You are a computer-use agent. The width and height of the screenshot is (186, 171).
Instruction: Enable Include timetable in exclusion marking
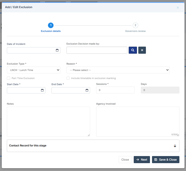pyautogui.click(x=68, y=78)
